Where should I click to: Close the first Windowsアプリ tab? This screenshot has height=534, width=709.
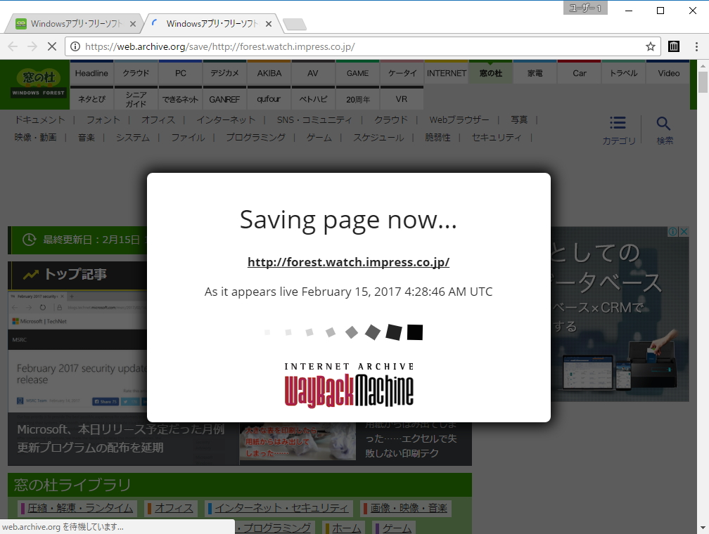133,24
